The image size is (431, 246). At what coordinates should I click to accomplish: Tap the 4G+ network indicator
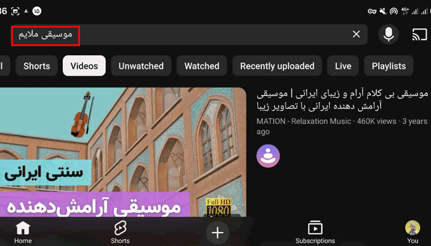pos(405,11)
